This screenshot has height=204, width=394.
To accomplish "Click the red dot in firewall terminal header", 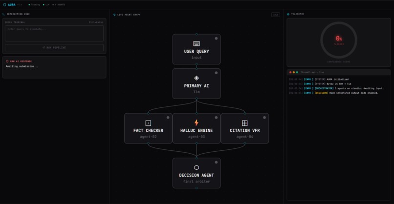I will click(290, 72).
